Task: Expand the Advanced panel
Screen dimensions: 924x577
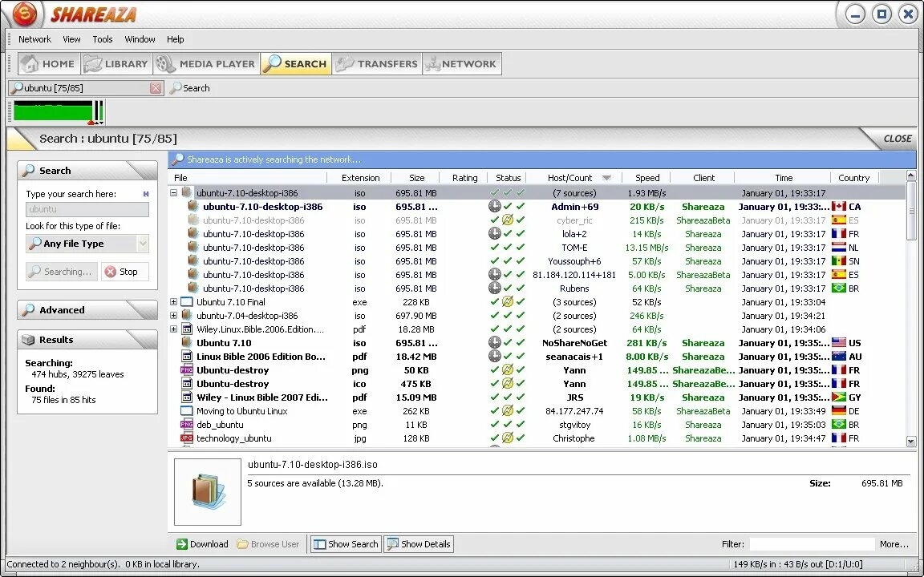Action: pyautogui.click(x=87, y=309)
